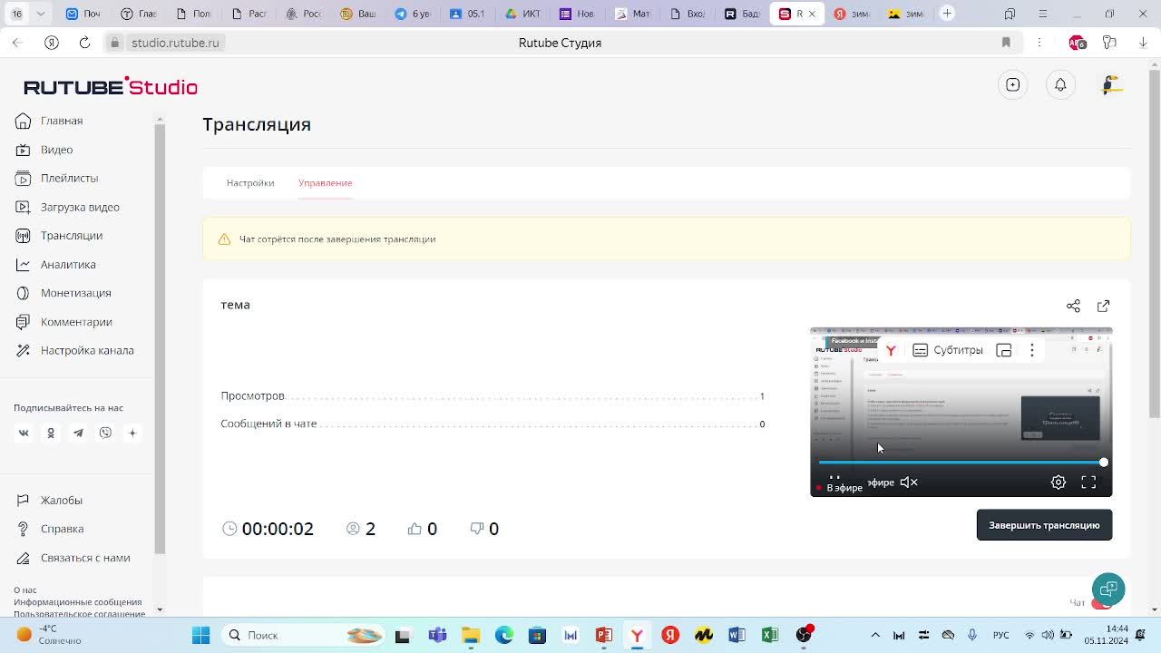The height and width of the screenshot is (653, 1161).
Task: Click the РУС language indicator in tray
Action: coord(1001,635)
